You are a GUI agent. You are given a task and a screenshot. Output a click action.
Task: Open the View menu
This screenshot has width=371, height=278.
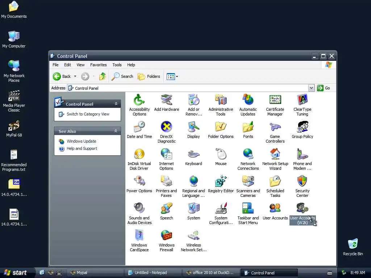[80, 65]
